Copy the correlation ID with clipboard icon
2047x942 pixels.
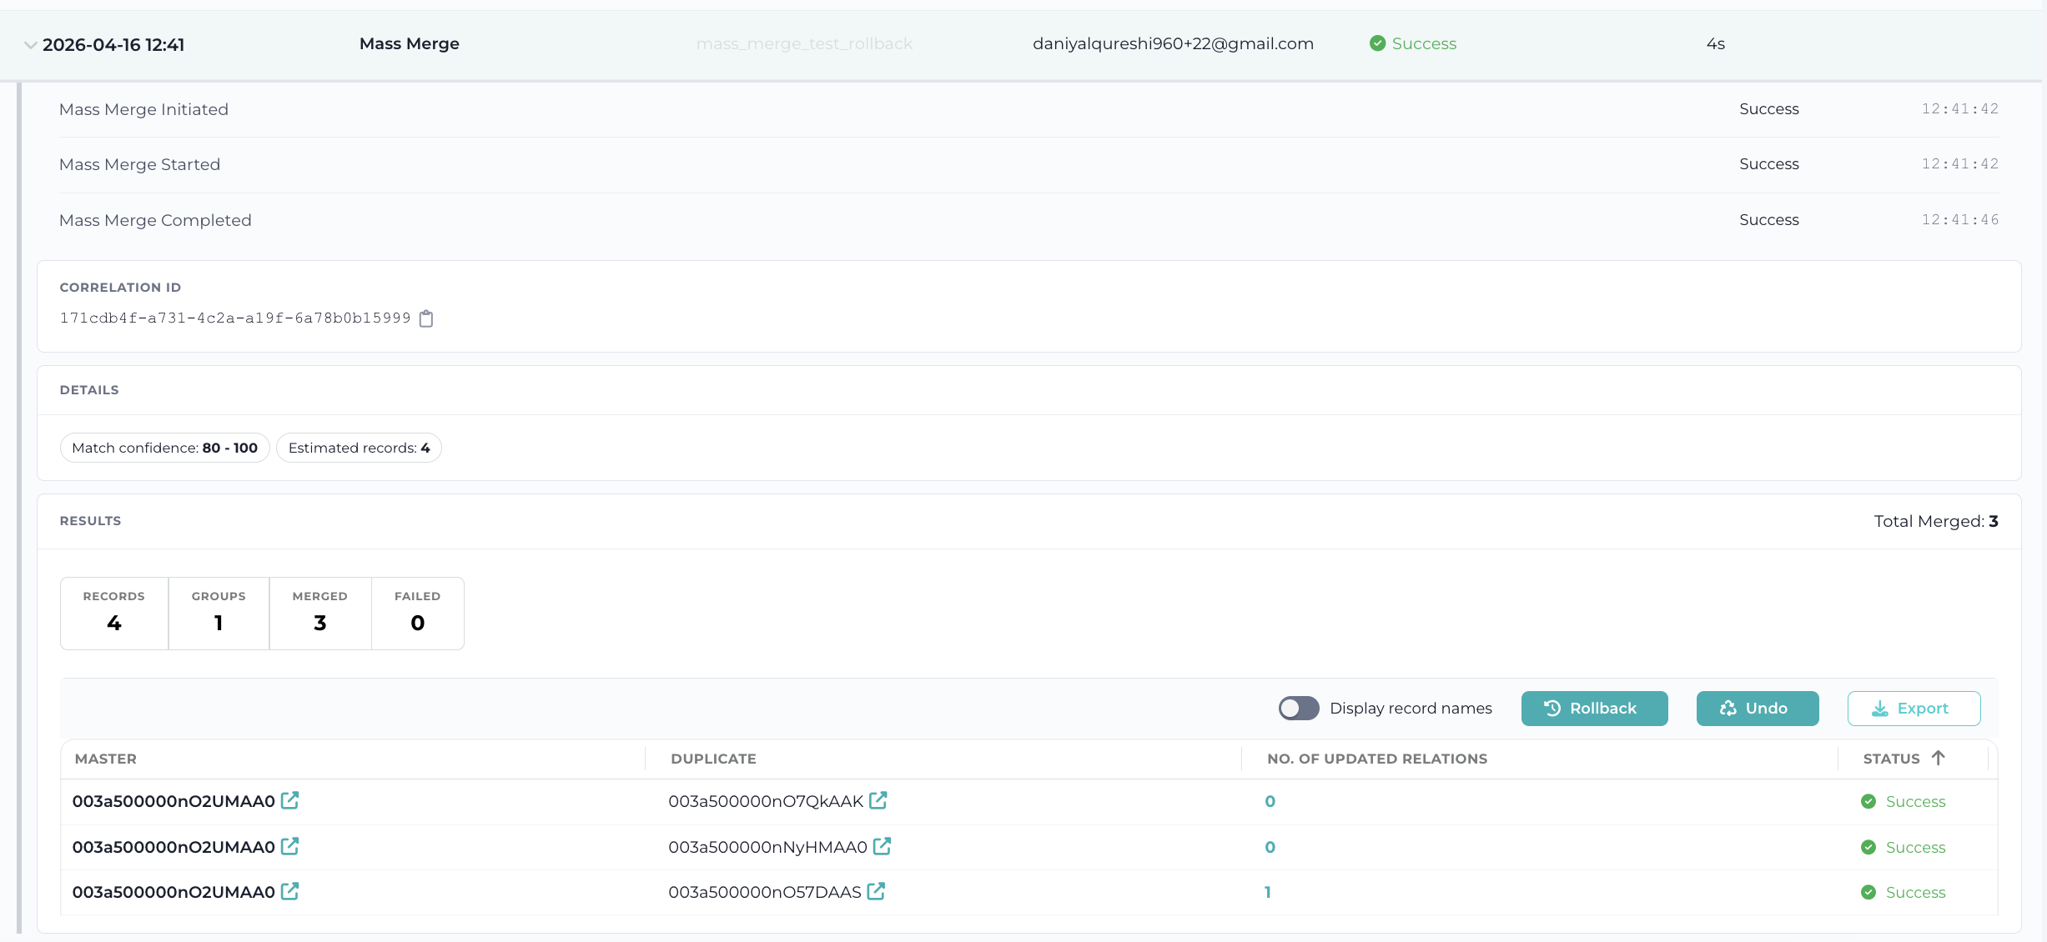click(x=426, y=318)
